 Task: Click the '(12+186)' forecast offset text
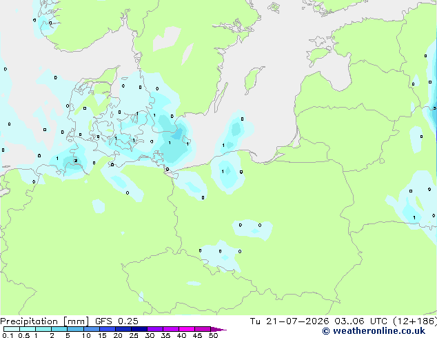pos(415,321)
